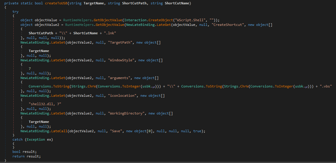
Task: Select the standalone 7 literal under WindowStyle
Action: click(x=30, y=69)
